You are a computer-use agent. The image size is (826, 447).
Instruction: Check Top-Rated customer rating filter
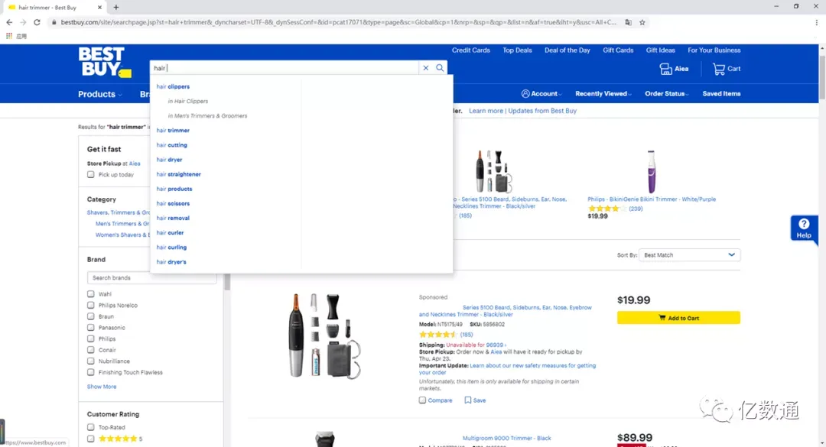[x=90, y=427]
